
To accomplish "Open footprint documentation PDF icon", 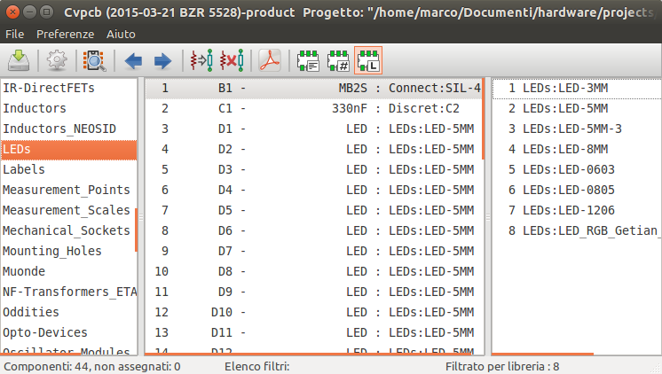I will 270,61.
